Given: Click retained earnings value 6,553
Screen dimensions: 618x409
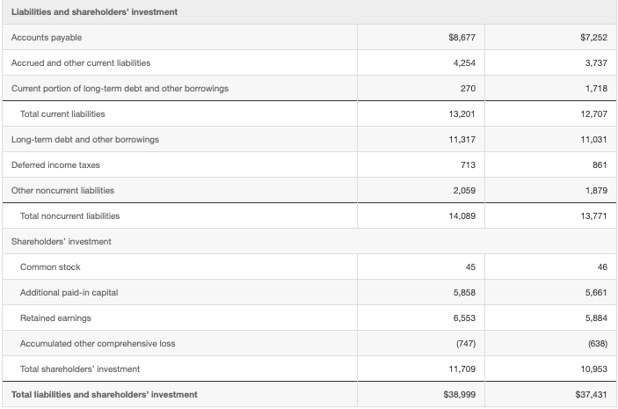Looking at the screenshot, I should pos(464,318).
